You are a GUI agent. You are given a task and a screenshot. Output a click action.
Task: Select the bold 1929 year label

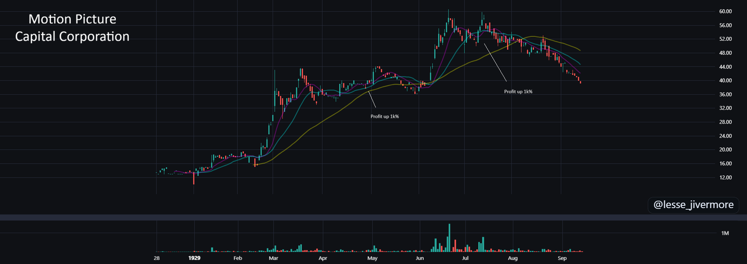(x=194, y=258)
